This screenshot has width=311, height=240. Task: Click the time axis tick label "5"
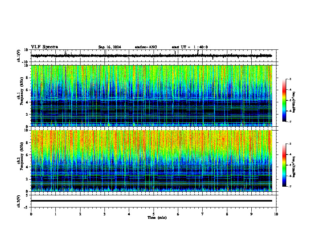(154, 214)
